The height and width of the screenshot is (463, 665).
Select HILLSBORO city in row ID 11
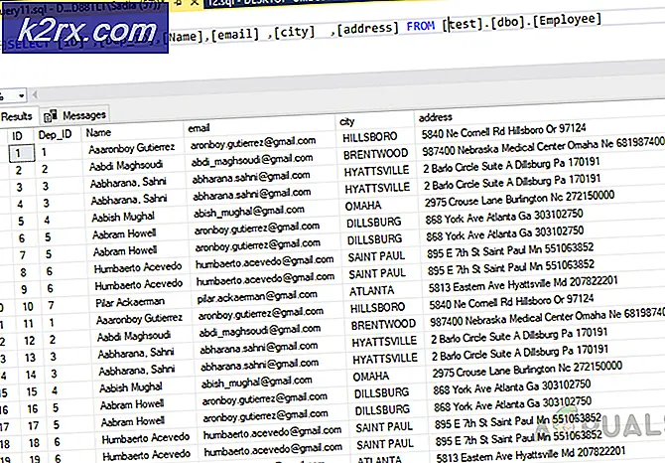click(x=377, y=308)
